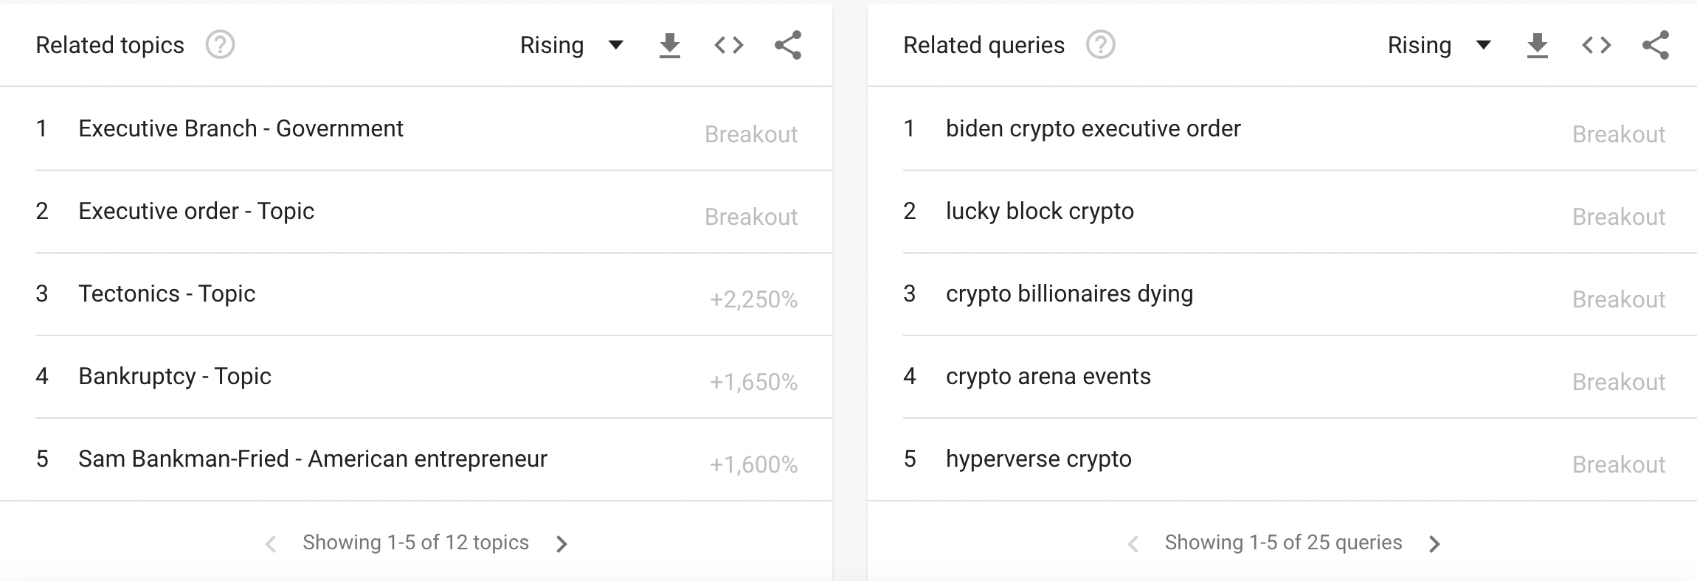Open embed code for Related queries
The width and height of the screenshot is (1697, 581).
click(x=1596, y=46)
